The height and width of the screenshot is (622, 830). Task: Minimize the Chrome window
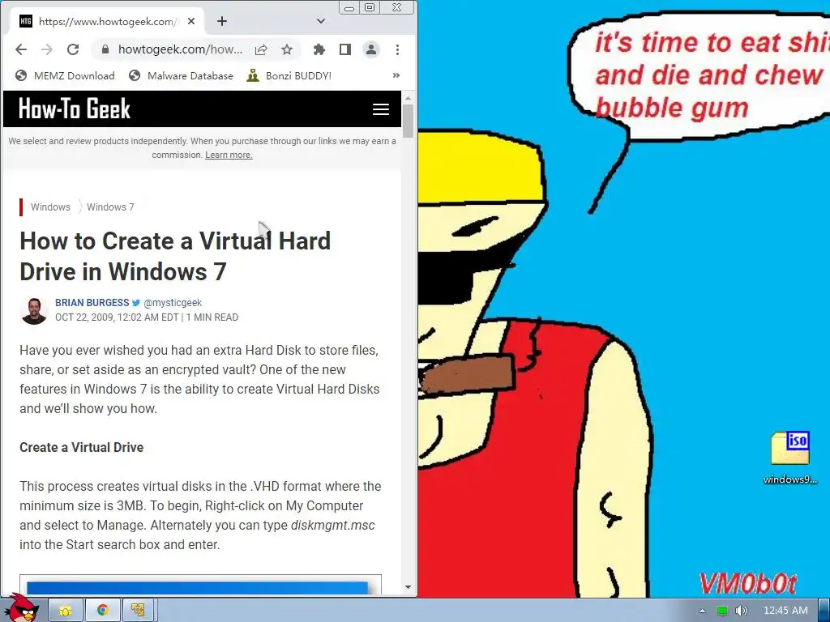coord(349,8)
